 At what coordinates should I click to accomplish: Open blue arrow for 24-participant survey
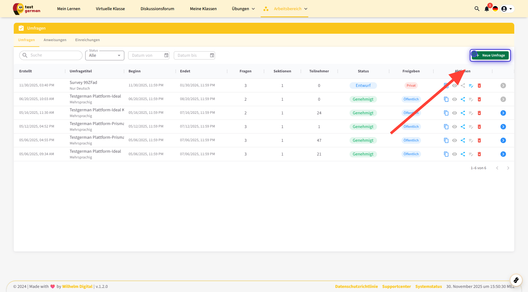pyautogui.click(x=503, y=113)
